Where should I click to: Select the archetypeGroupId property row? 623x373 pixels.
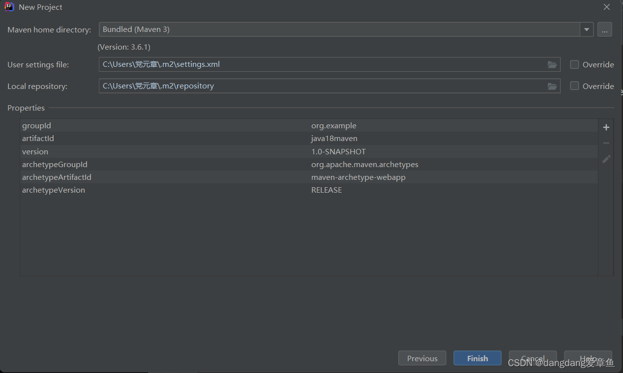point(309,164)
